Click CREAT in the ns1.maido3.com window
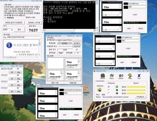157x121 pixels. tap(134, 62)
